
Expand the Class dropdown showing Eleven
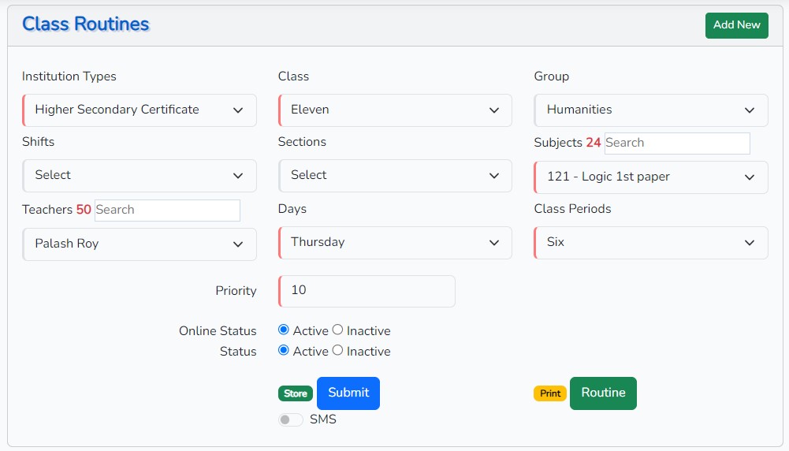click(395, 110)
